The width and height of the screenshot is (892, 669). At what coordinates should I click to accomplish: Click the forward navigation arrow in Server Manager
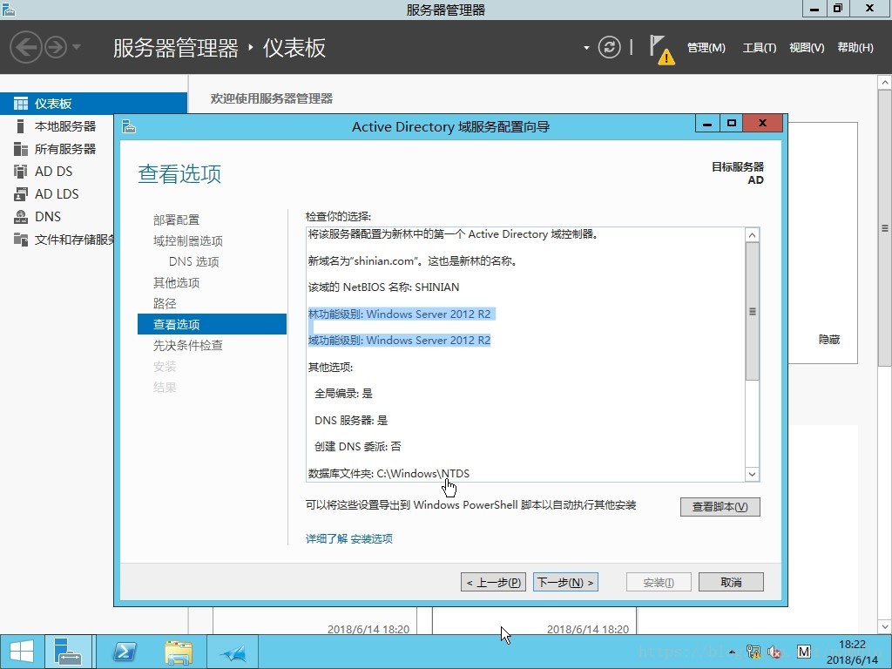[x=56, y=47]
